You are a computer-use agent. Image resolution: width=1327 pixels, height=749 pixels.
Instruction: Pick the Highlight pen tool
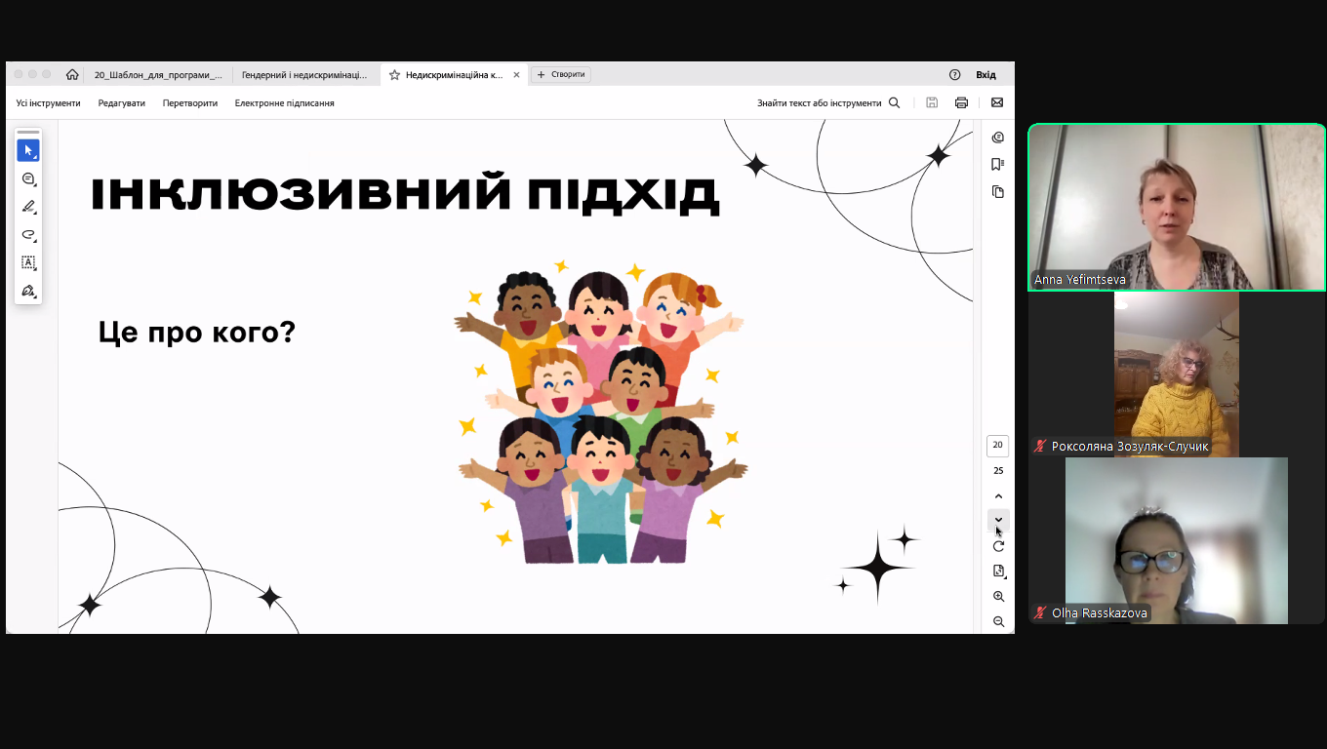pyautogui.click(x=28, y=207)
